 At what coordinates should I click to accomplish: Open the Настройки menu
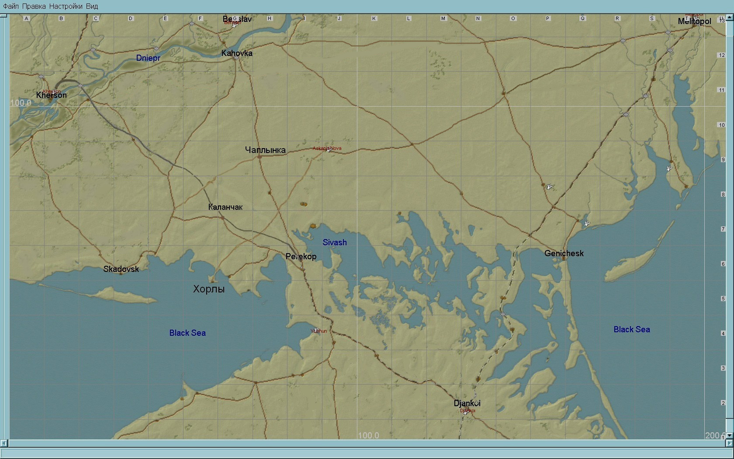pyautogui.click(x=66, y=6)
